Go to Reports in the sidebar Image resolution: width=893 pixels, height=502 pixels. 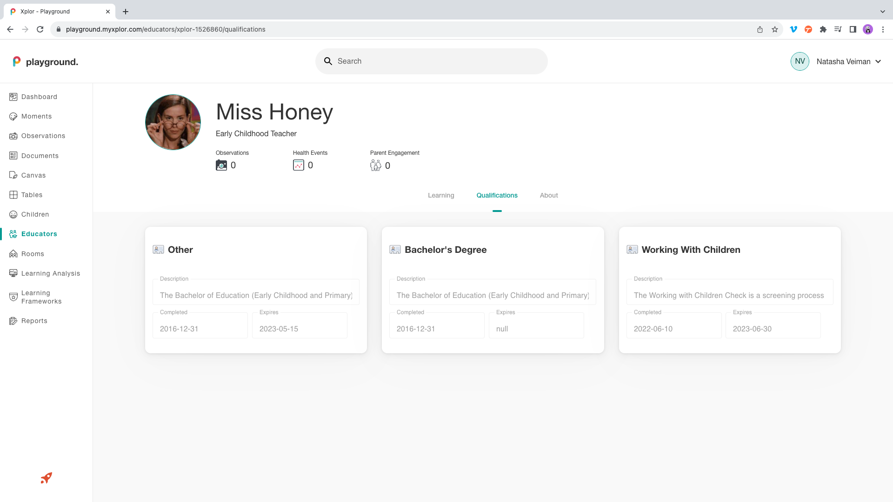point(34,321)
